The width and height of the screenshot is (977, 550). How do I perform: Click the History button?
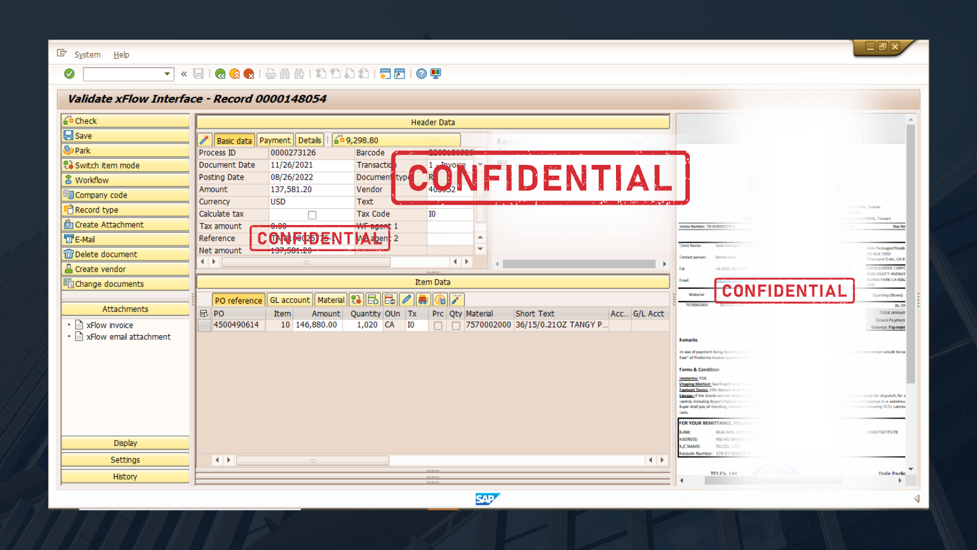tap(125, 476)
